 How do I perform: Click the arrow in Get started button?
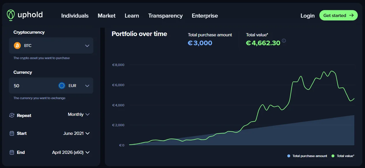tap(351, 16)
